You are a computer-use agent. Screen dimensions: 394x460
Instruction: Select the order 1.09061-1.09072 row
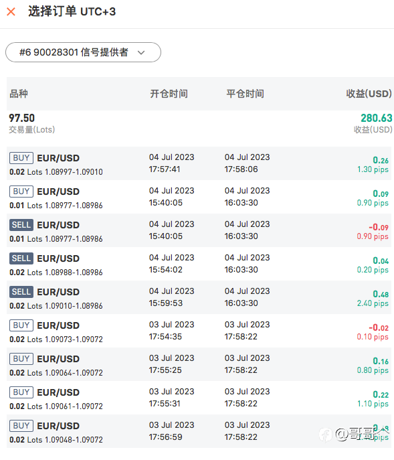tap(200, 398)
